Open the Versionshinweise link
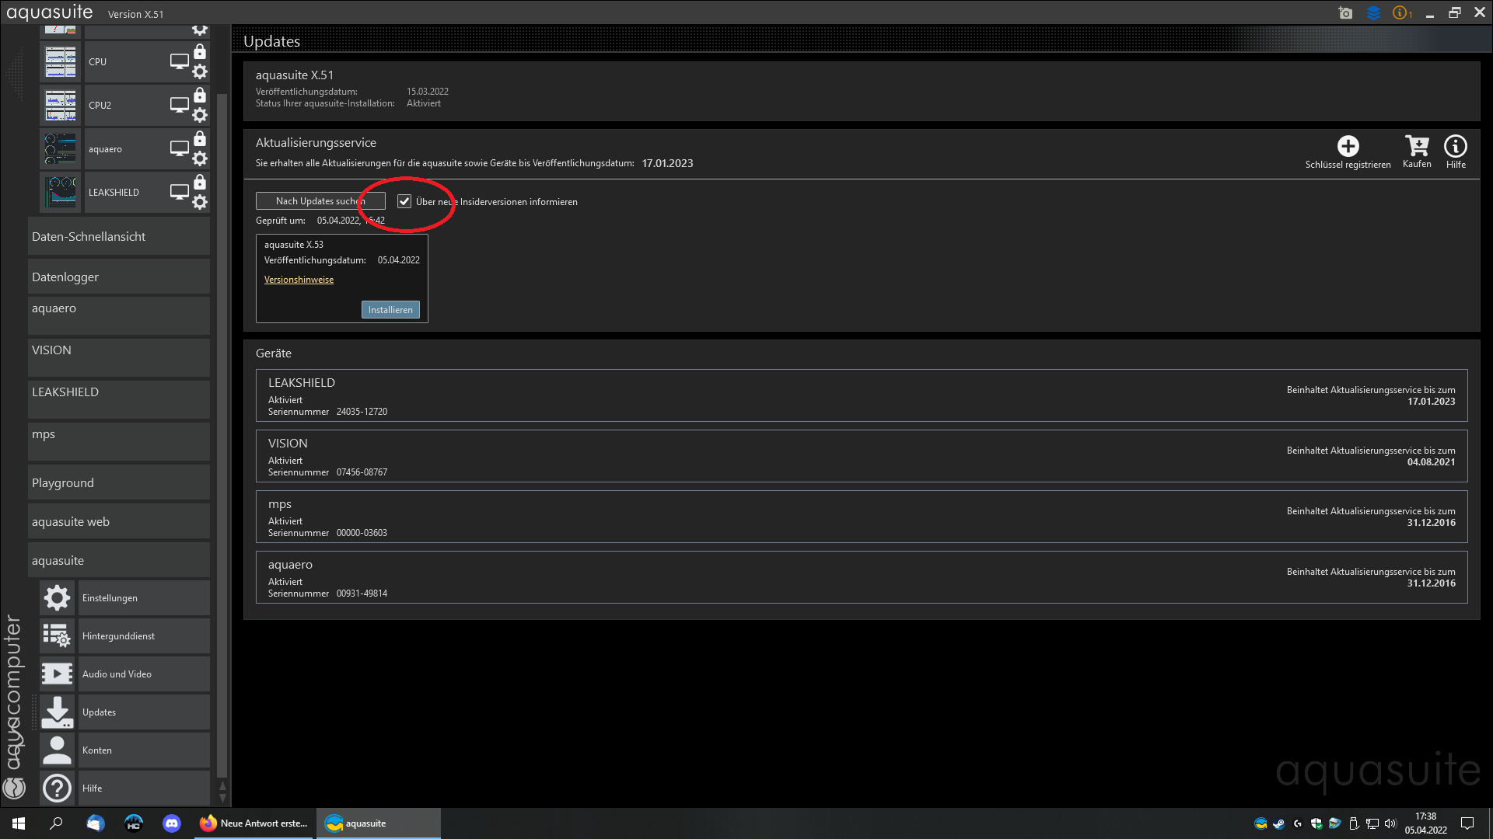The height and width of the screenshot is (839, 1493). 299,280
